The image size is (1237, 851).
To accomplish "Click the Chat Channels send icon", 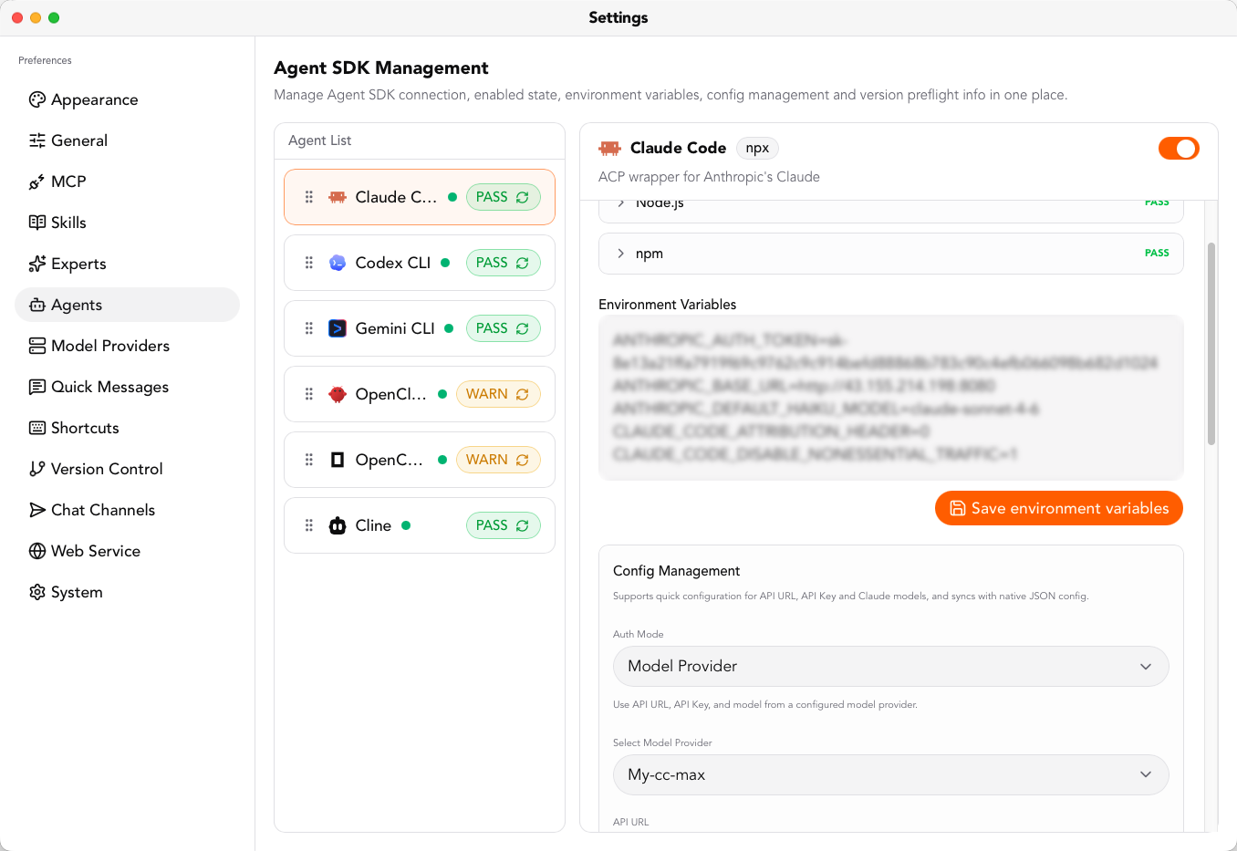I will pos(37,510).
